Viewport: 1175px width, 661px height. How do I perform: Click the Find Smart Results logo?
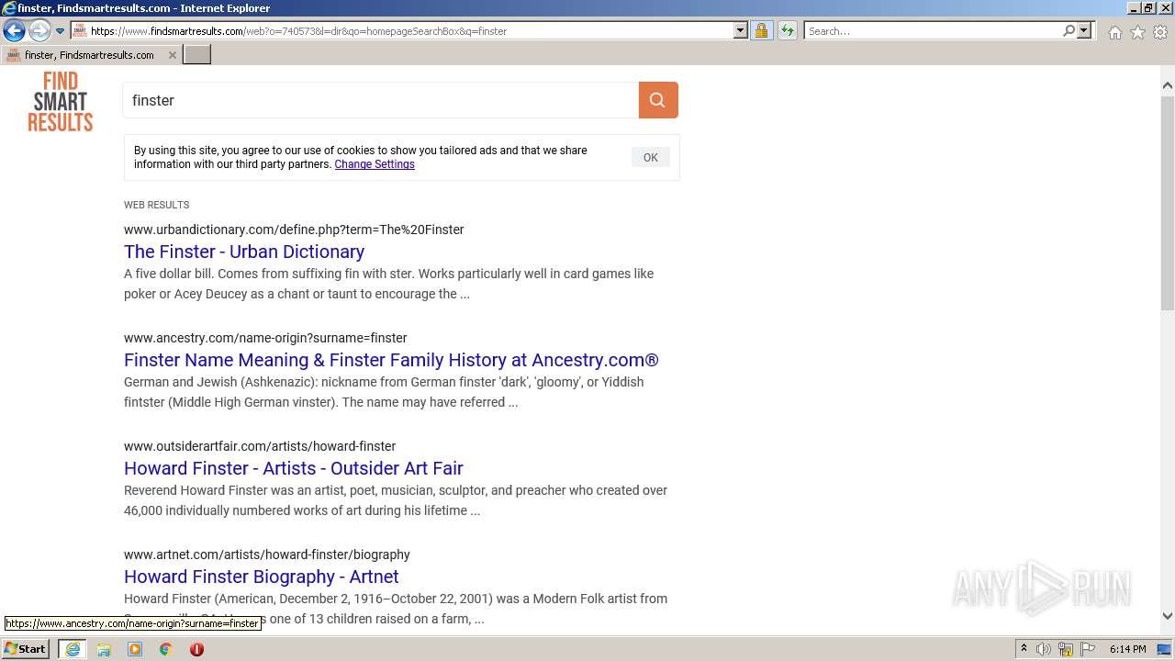coord(61,101)
